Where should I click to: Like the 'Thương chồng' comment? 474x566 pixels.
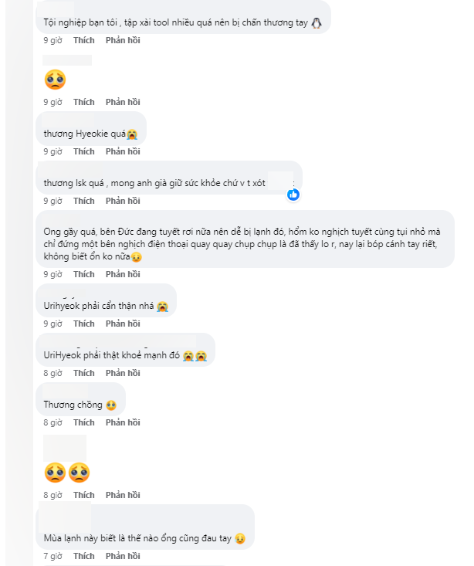[x=84, y=422]
